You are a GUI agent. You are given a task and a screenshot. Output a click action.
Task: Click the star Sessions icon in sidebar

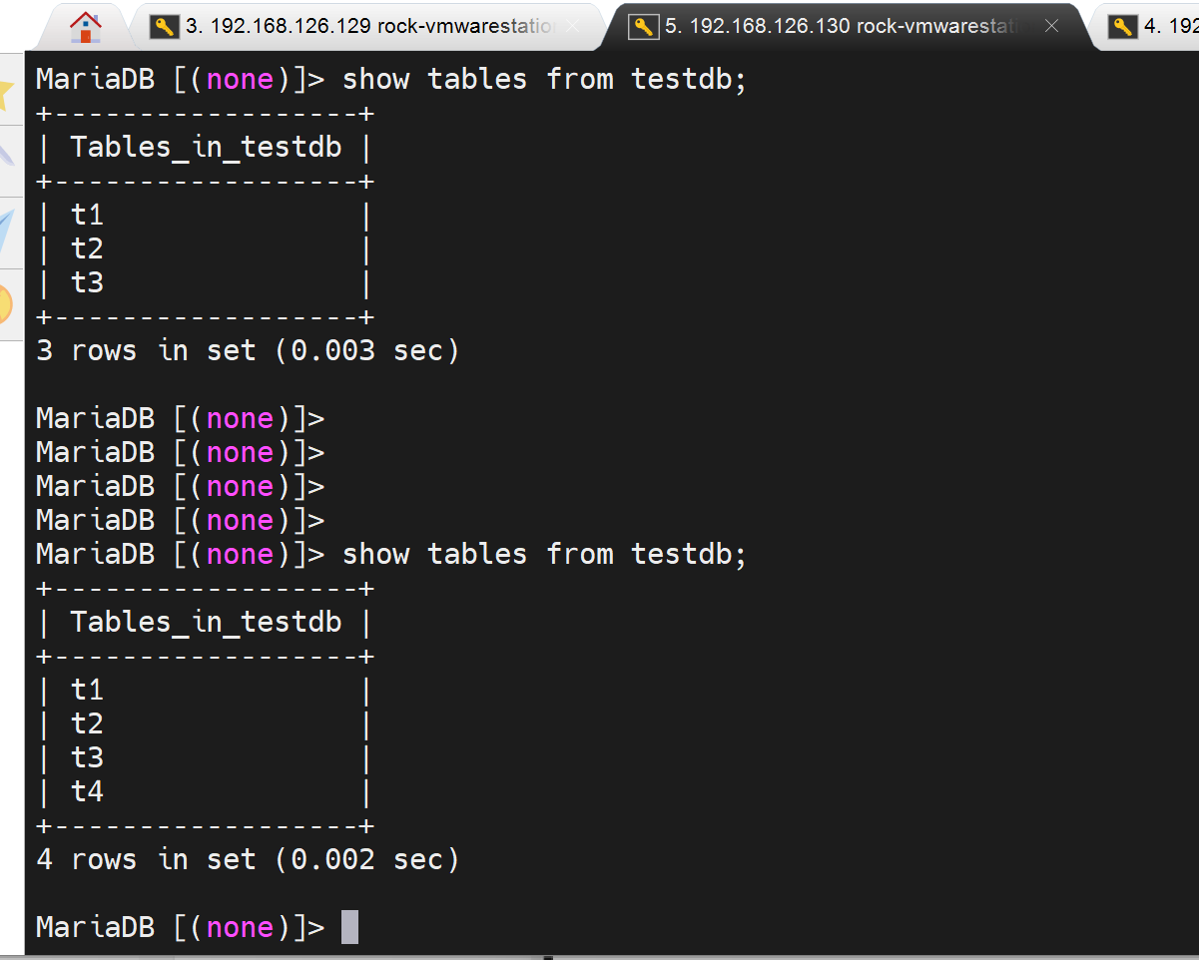coord(8,91)
